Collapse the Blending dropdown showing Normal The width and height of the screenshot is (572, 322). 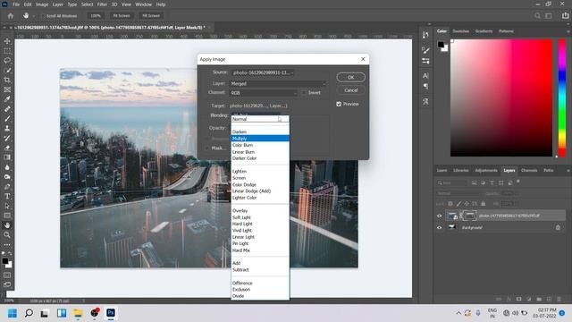[x=260, y=119]
